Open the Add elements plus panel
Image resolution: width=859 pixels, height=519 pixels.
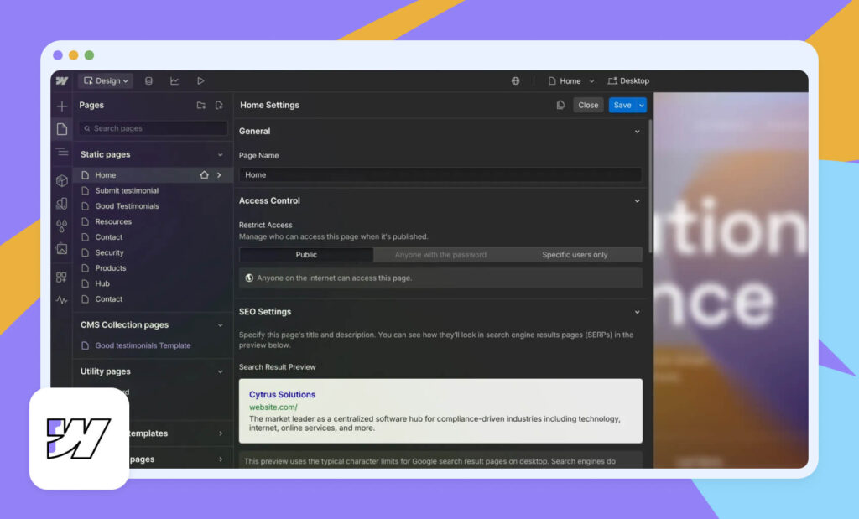(x=62, y=106)
